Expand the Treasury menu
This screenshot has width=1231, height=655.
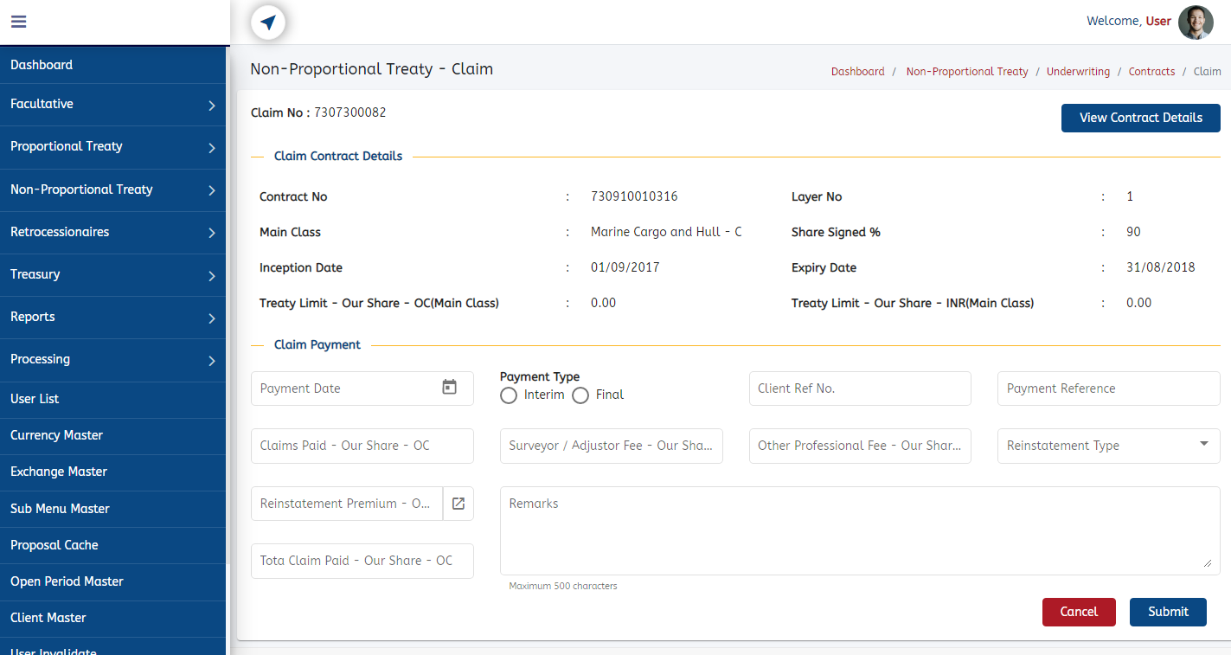click(113, 275)
